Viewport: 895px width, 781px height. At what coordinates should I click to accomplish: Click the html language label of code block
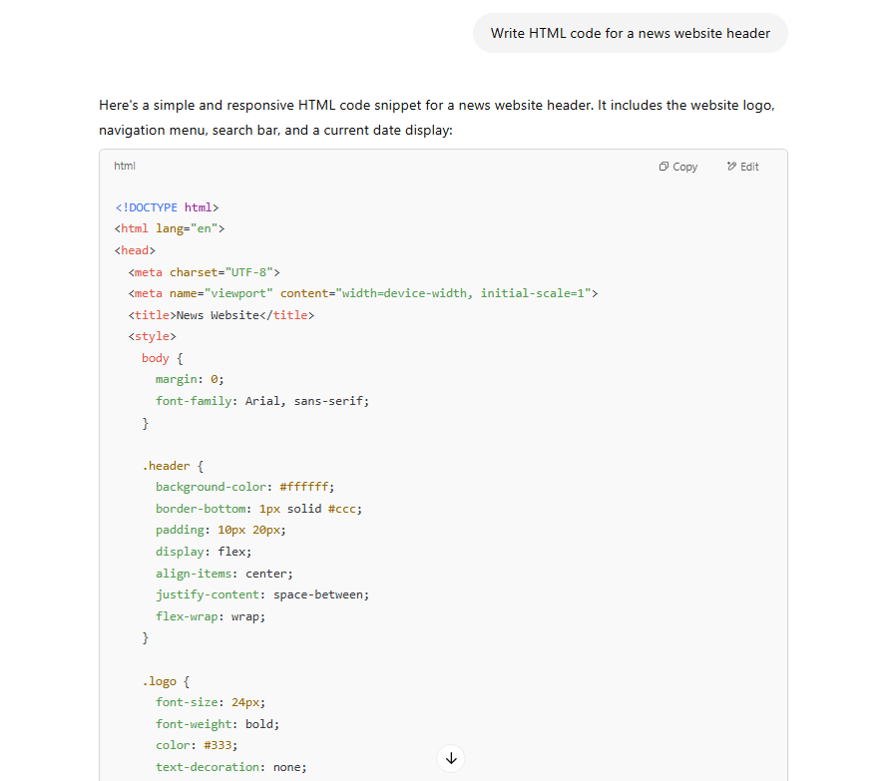pyautogui.click(x=125, y=166)
